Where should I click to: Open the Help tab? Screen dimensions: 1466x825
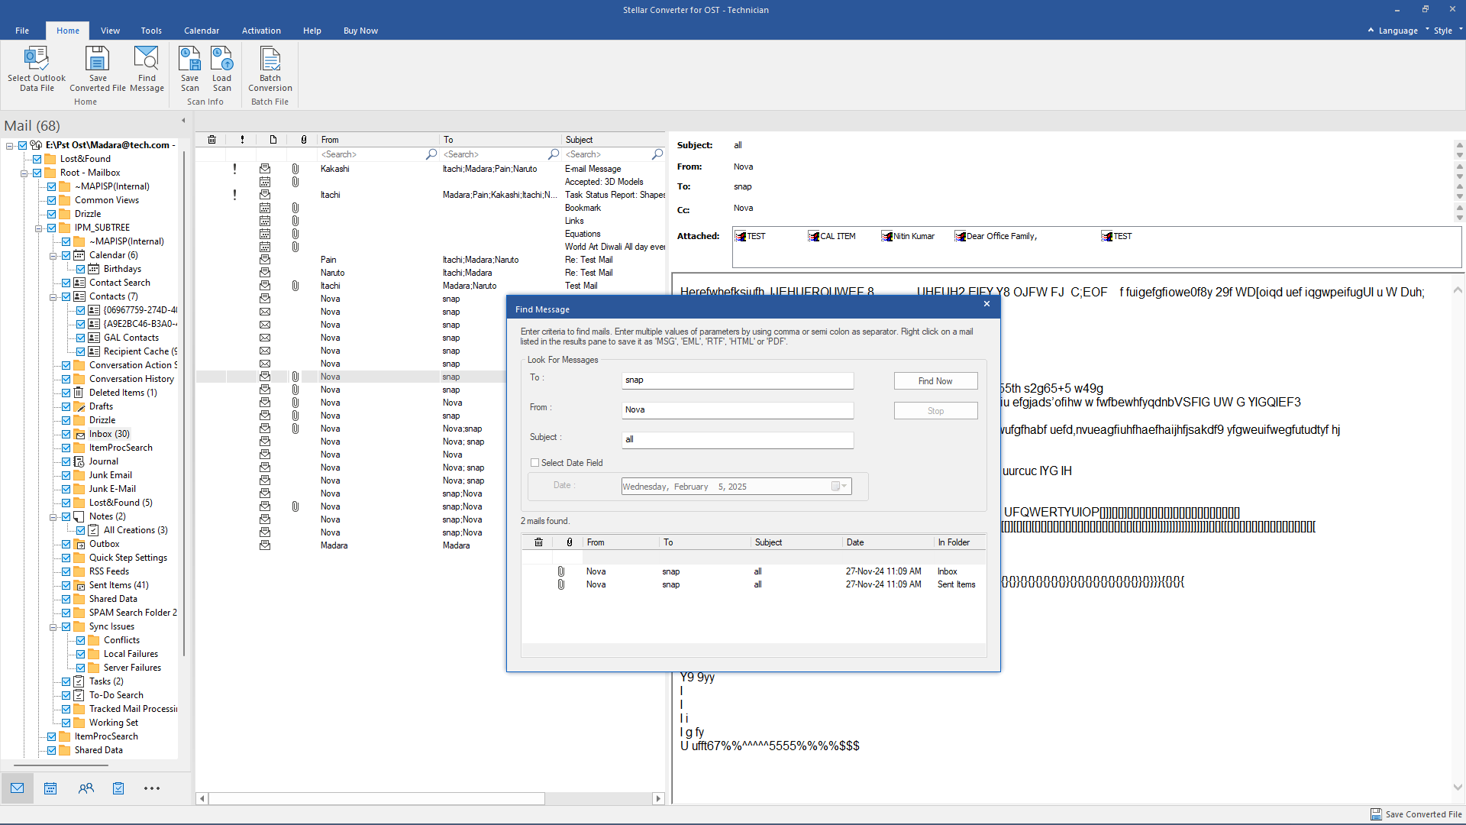[x=312, y=31]
